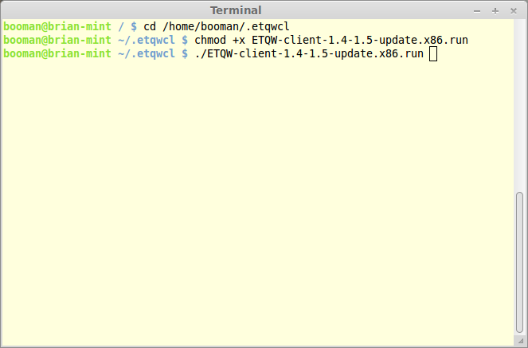The height and width of the screenshot is (348, 528).
Task: Click the $ prompt symbol on third line
Action: (185, 54)
